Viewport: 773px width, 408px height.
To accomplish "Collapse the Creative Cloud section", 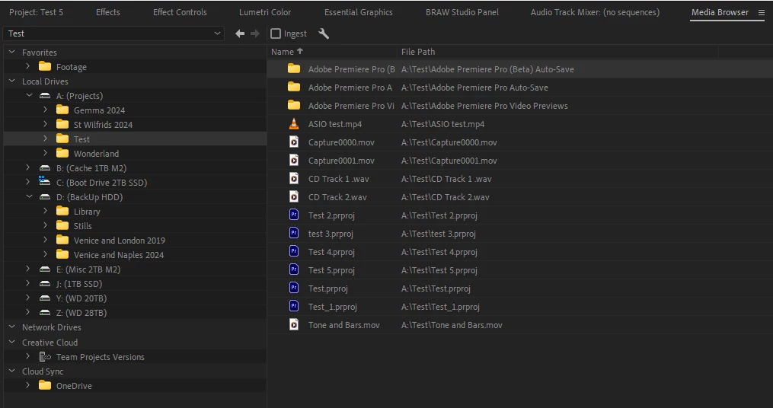I will [12, 342].
